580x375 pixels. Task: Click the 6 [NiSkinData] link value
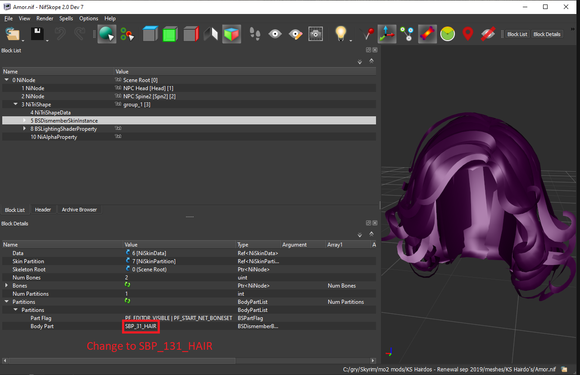[149, 253]
